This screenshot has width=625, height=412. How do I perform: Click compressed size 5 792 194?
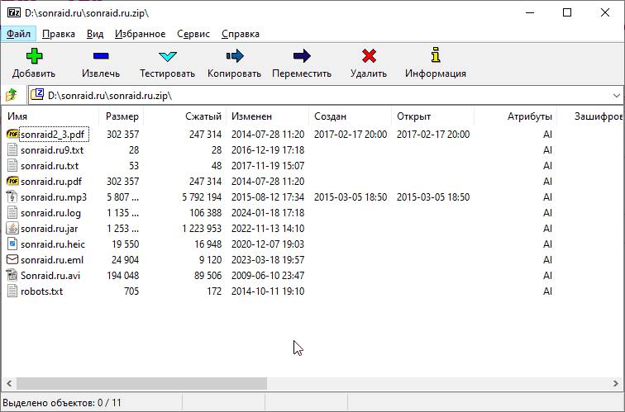202,197
